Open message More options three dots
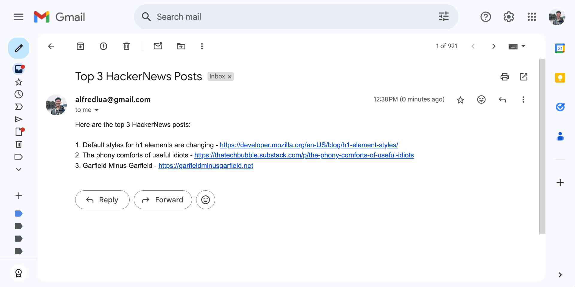Viewport: 575px width, 287px height. [x=523, y=99]
